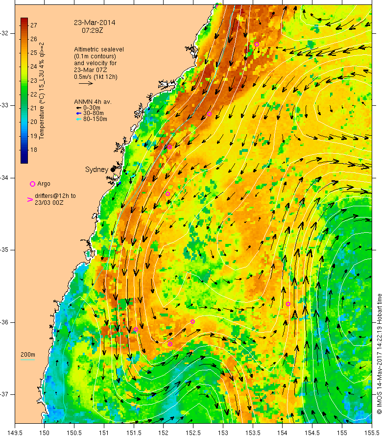Click the "23-Mar-2014" date text
Screen dimensions: 382x436
click(95, 23)
